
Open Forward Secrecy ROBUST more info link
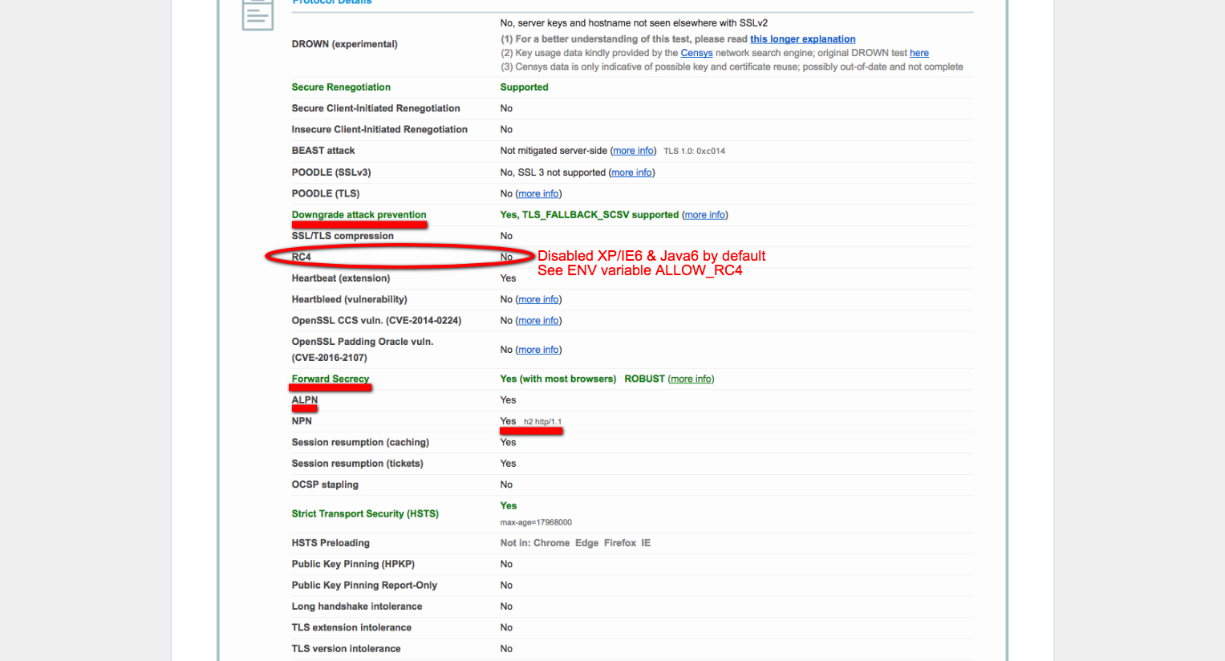point(691,379)
